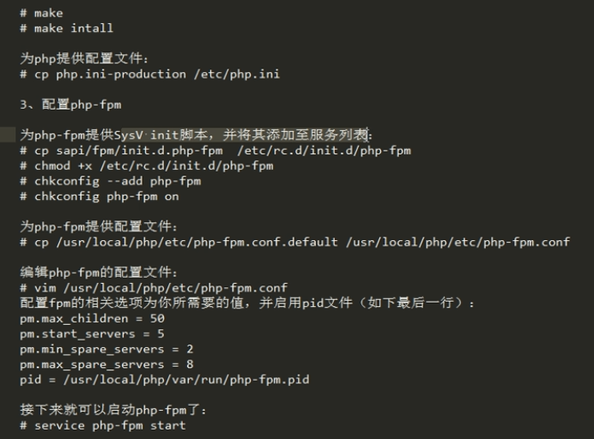This screenshot has width=594, height=439.
Task: Click the cp sapi/fpm/init.d.php-fpm command line
Action: (x=215, y=150)
